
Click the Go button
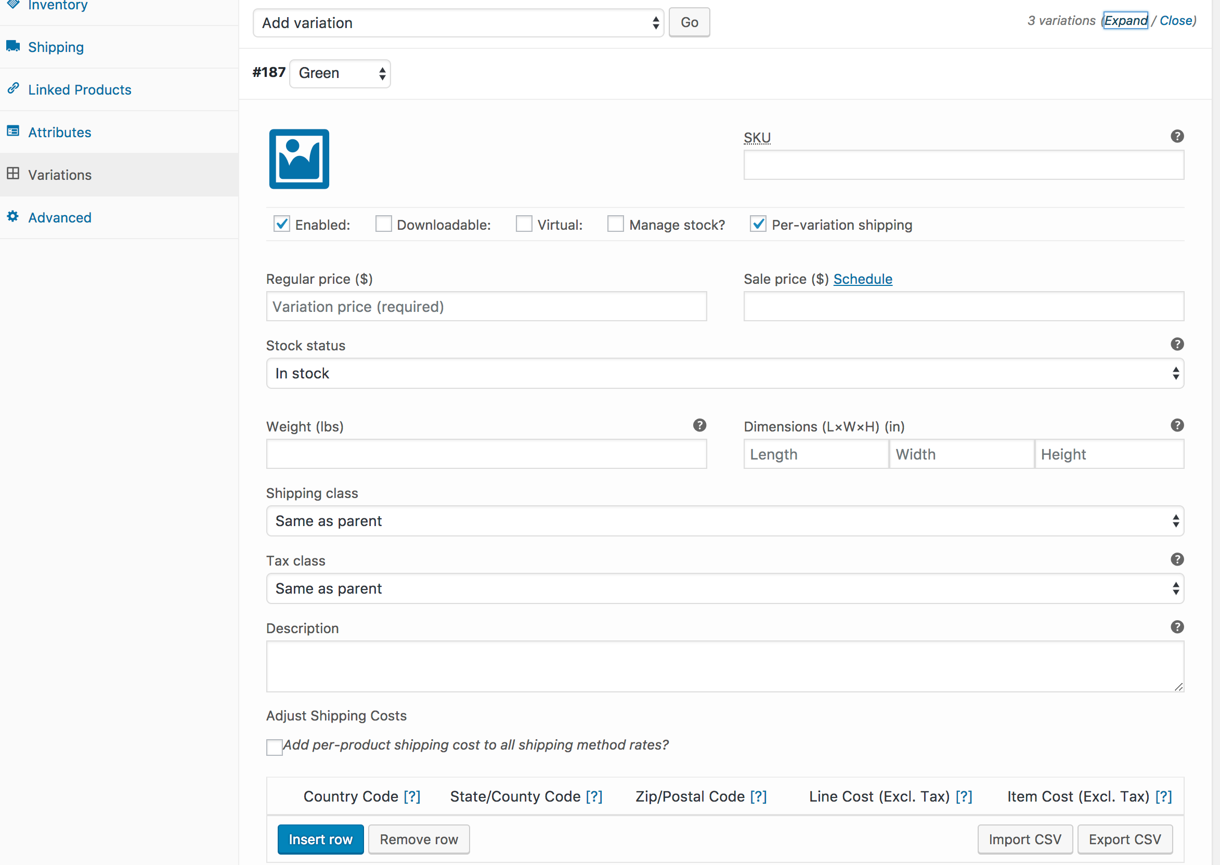coord(690,22)
